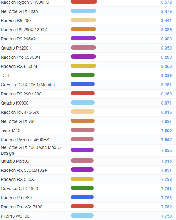Viewport: 176px width, 220px height.
Task: Click the light blue bar for GeForce GTX Titan
Action: click(83, 11)
